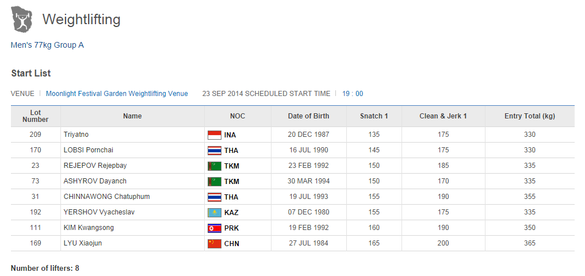This screenshot has height=276, width=585.
Task: Open the Men's 77kg Group A link
Action: [47, 45]
